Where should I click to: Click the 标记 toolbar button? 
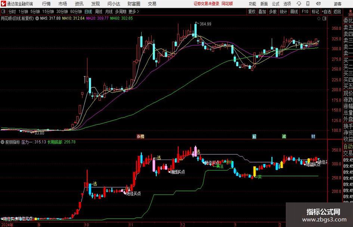click(315, 12)
